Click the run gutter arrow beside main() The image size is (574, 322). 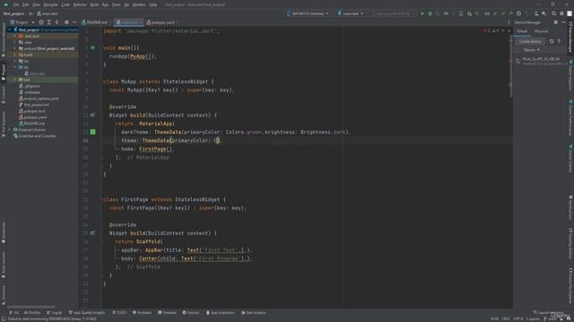(x=92, y=47)
